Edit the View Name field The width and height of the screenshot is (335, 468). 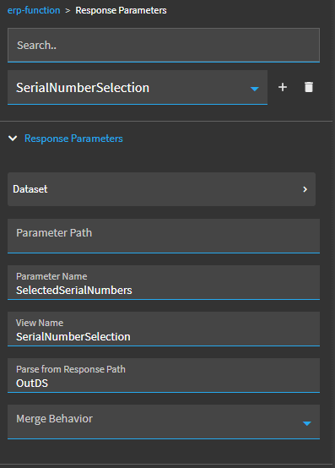(x=164, y=329)
